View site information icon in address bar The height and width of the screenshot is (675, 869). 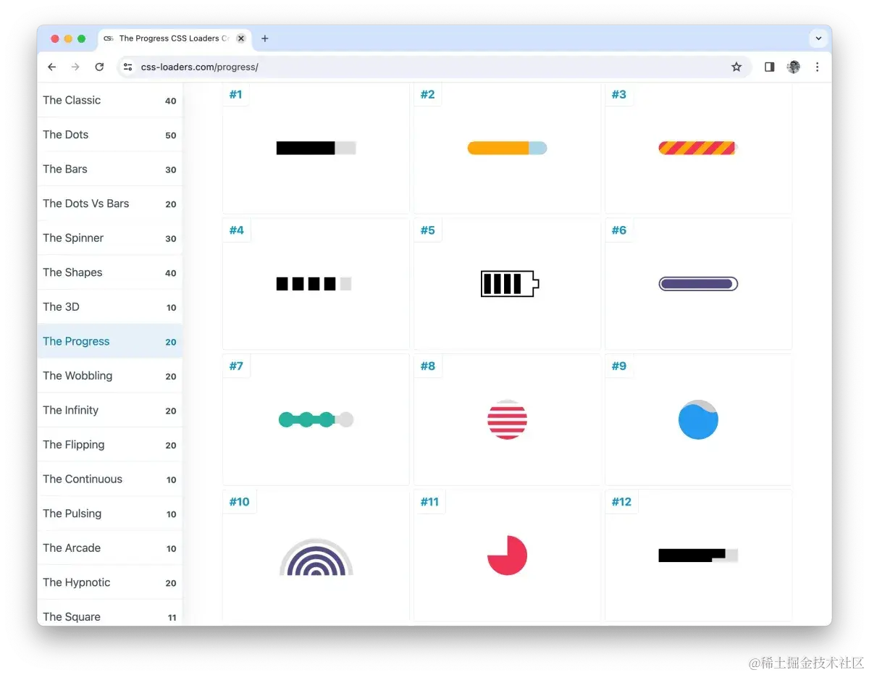127,67
